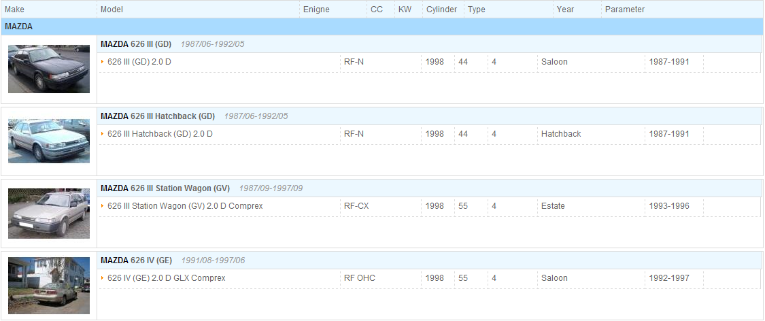The height and width of the screenshot is (321, 765).
Task: Select the MAZDA 626 III (GD) group heading
Action: tap(136, 44)
